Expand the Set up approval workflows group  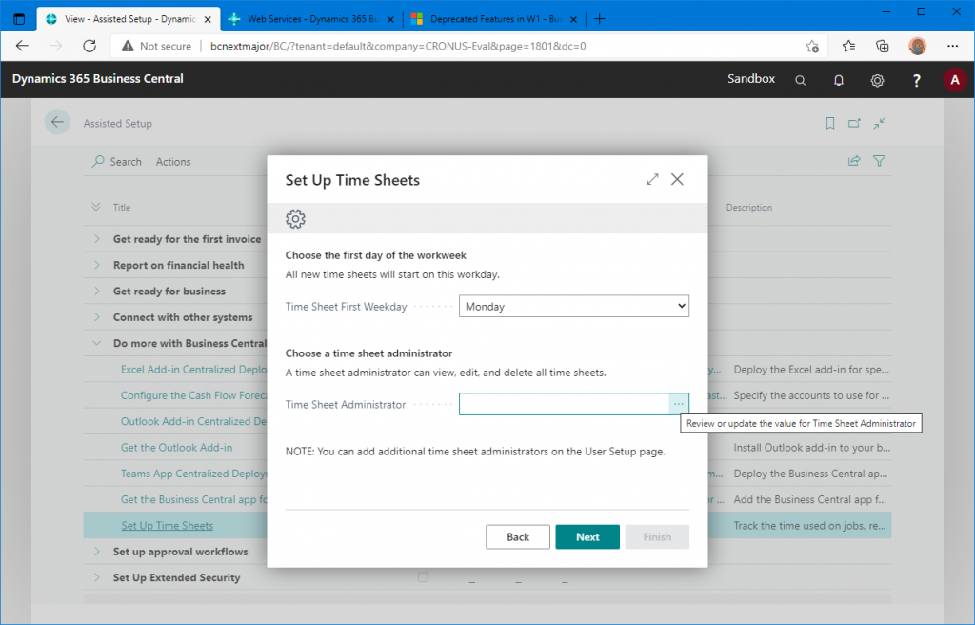97,552
